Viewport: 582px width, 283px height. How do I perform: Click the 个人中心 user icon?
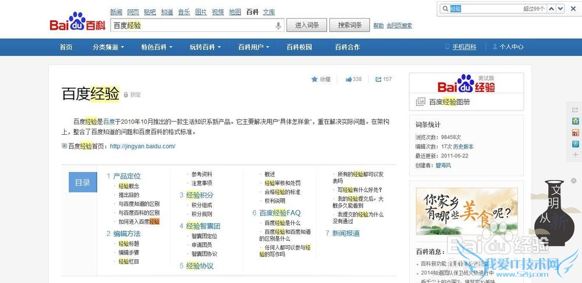point(494,46)
